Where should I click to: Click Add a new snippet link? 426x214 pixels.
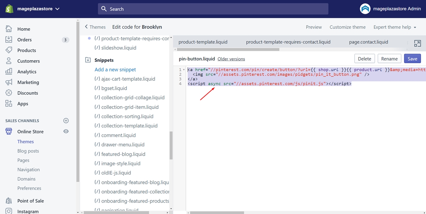pos(115,70)
